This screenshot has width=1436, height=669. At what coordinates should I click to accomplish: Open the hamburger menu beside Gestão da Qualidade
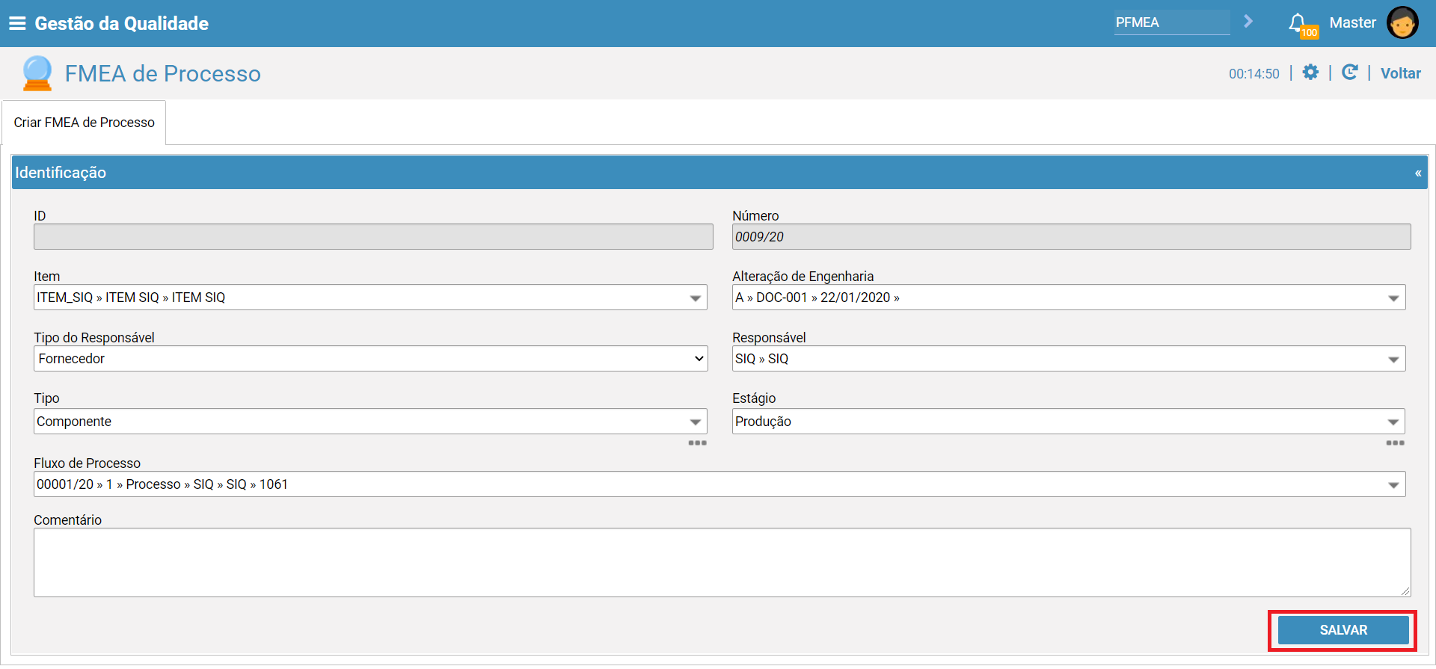[x=16, y=23]
